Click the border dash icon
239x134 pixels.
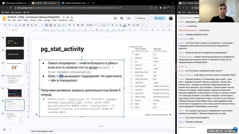pyautogui.click(x=82, y=25)
